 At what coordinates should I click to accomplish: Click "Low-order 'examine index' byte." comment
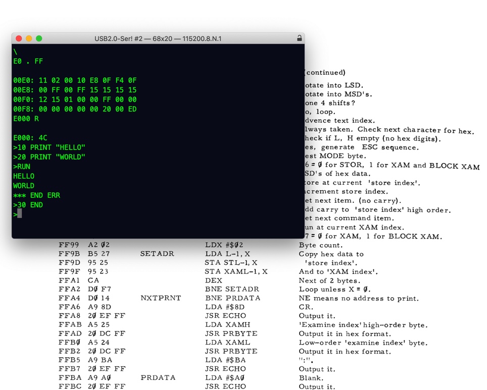(363, 343)
